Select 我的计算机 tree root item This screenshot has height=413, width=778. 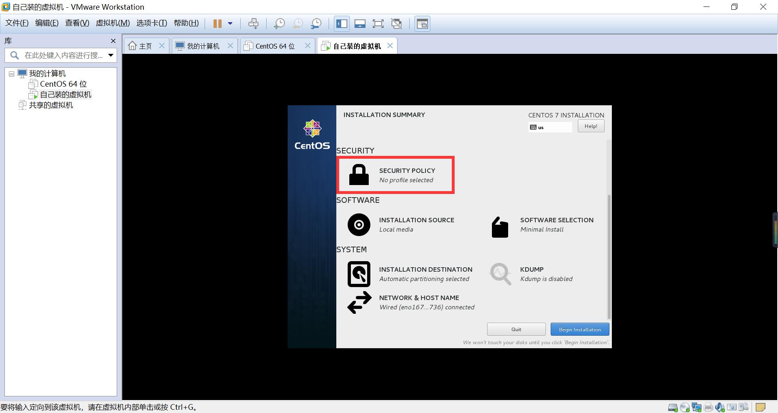(x=47, y=73)
